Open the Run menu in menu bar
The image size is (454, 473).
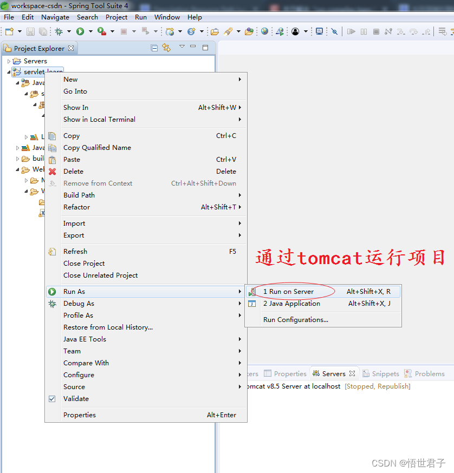141,17
